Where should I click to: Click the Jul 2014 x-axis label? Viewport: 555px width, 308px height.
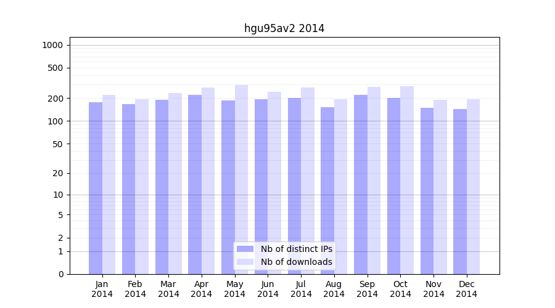coord(301,289)
